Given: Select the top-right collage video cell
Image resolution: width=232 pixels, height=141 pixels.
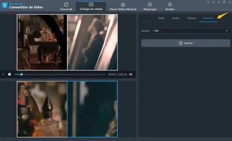Looking at the screenshot, I should (x=92, y=42).
